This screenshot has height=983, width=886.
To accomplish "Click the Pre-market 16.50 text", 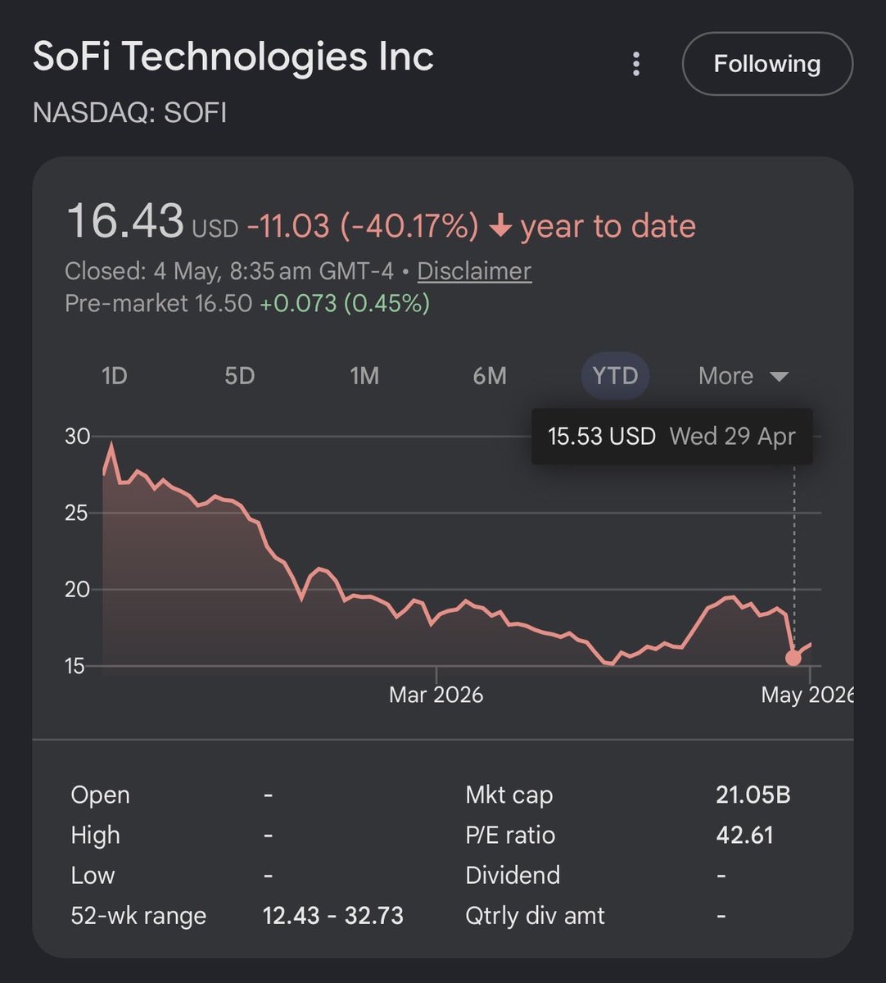I will [x=158, y=304].
